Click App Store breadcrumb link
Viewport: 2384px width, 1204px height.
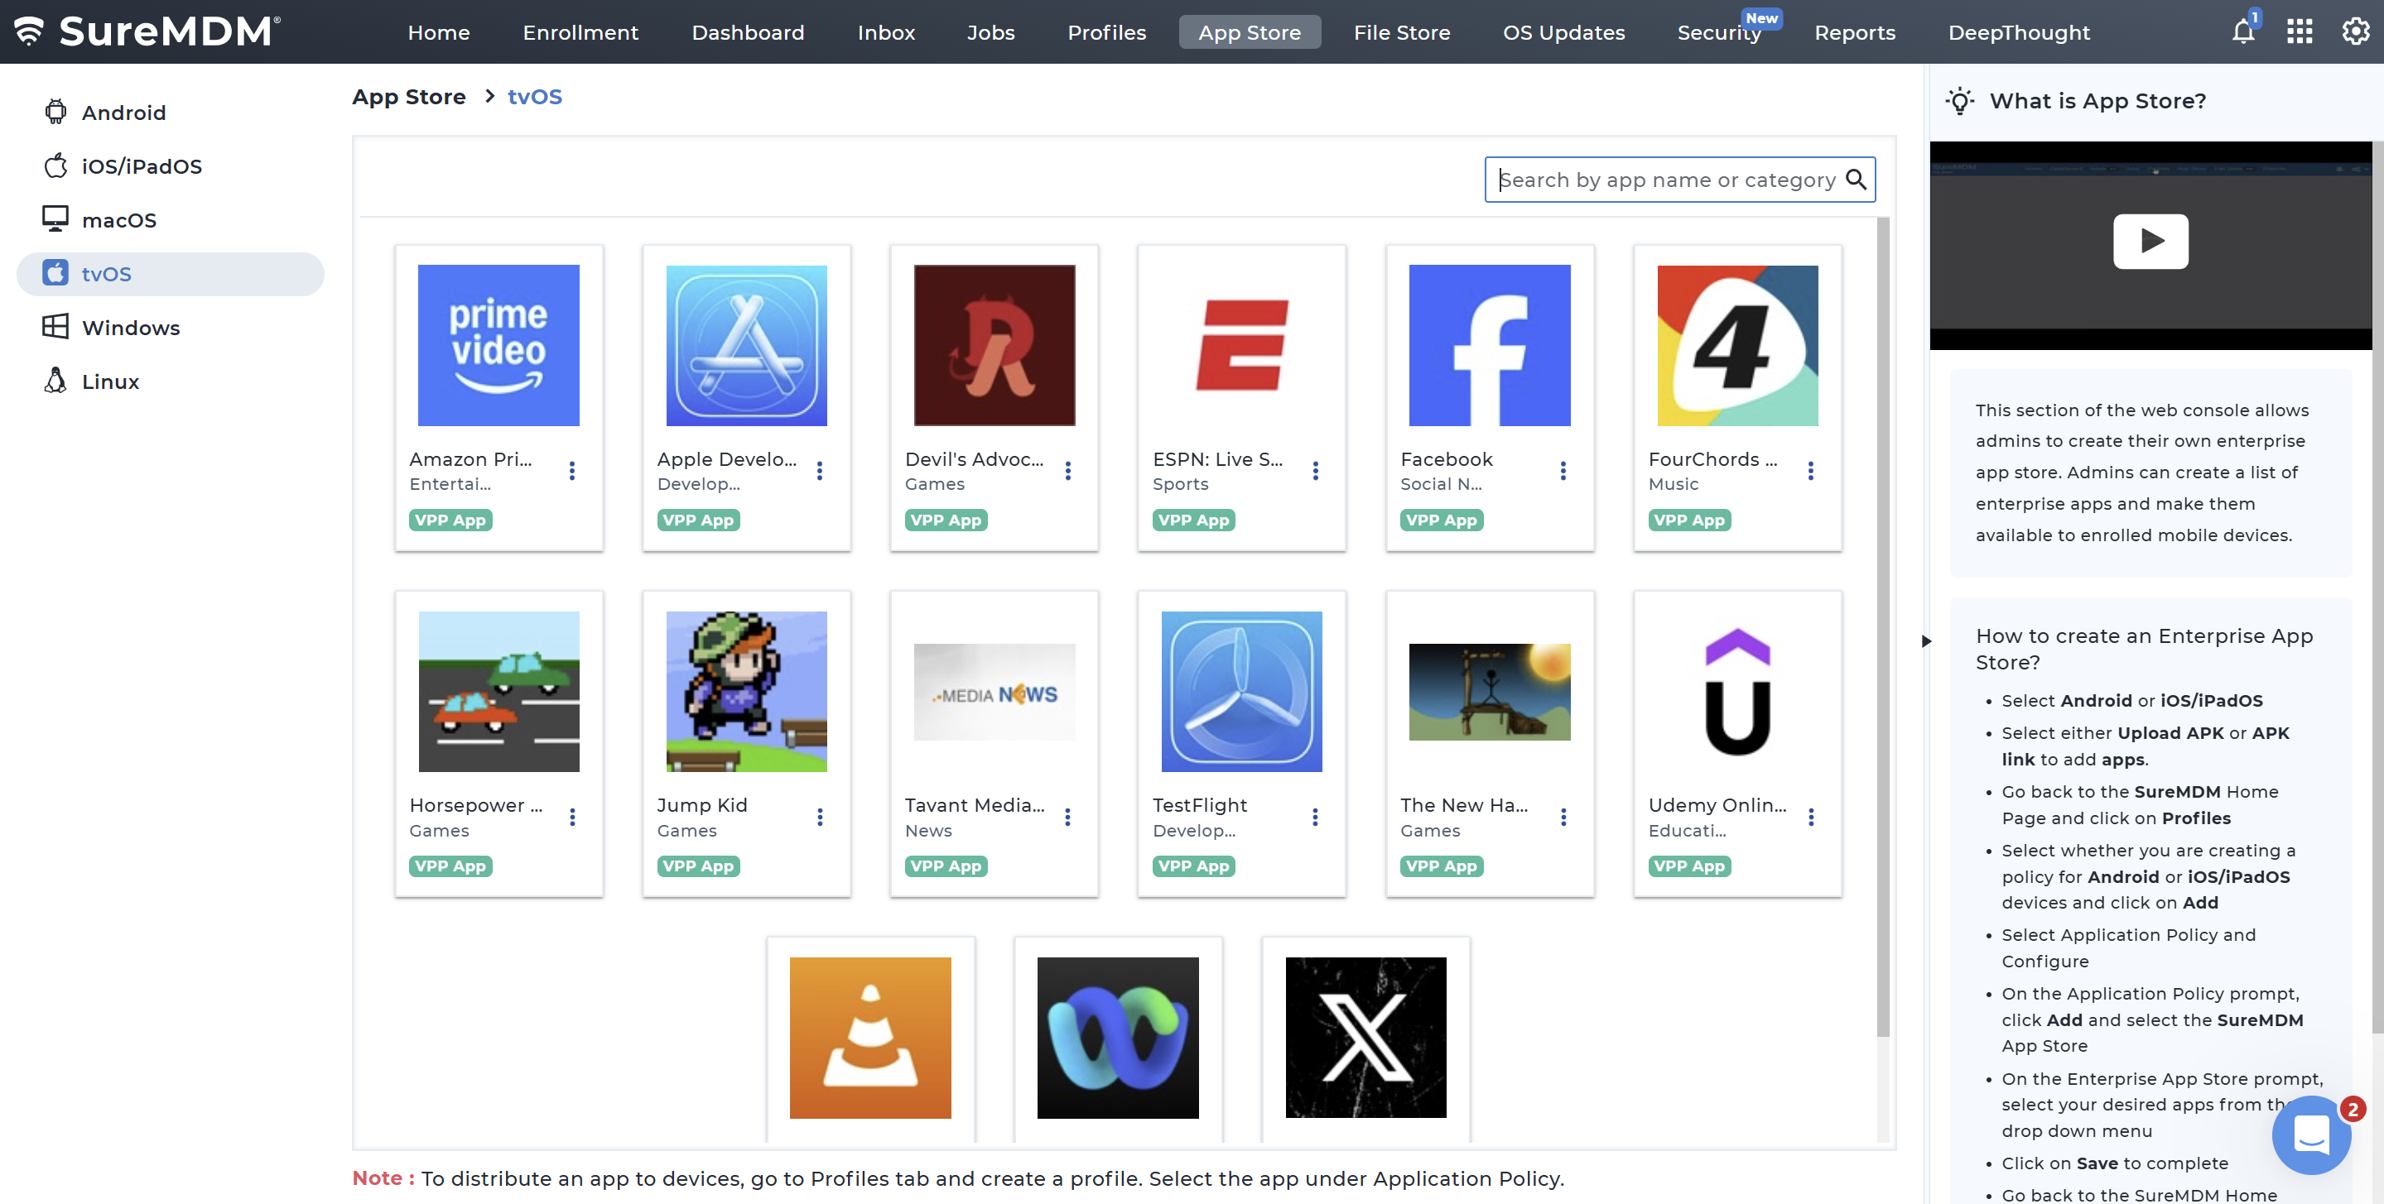coord(408,96)
